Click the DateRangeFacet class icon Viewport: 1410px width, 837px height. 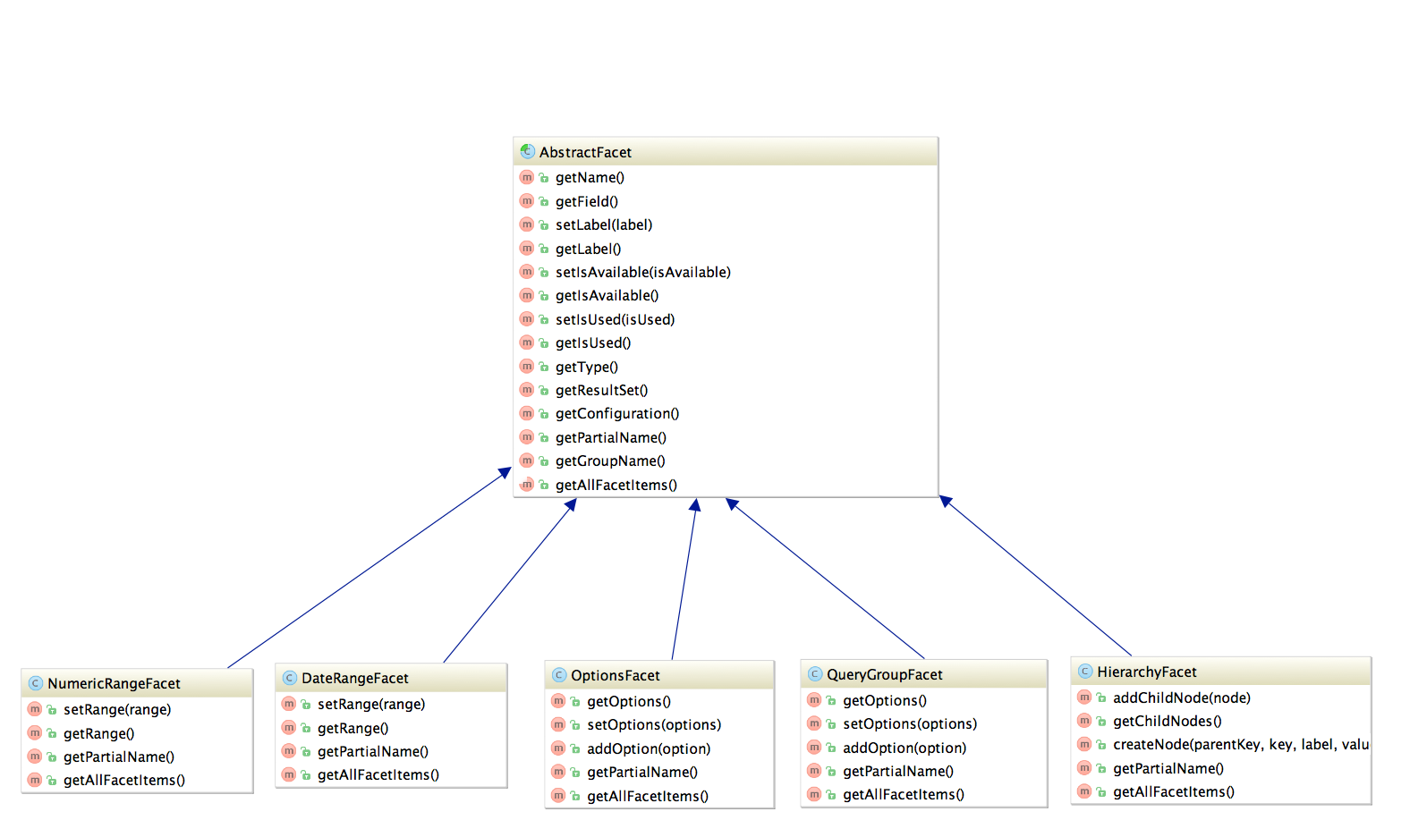[x=289, y=678]
